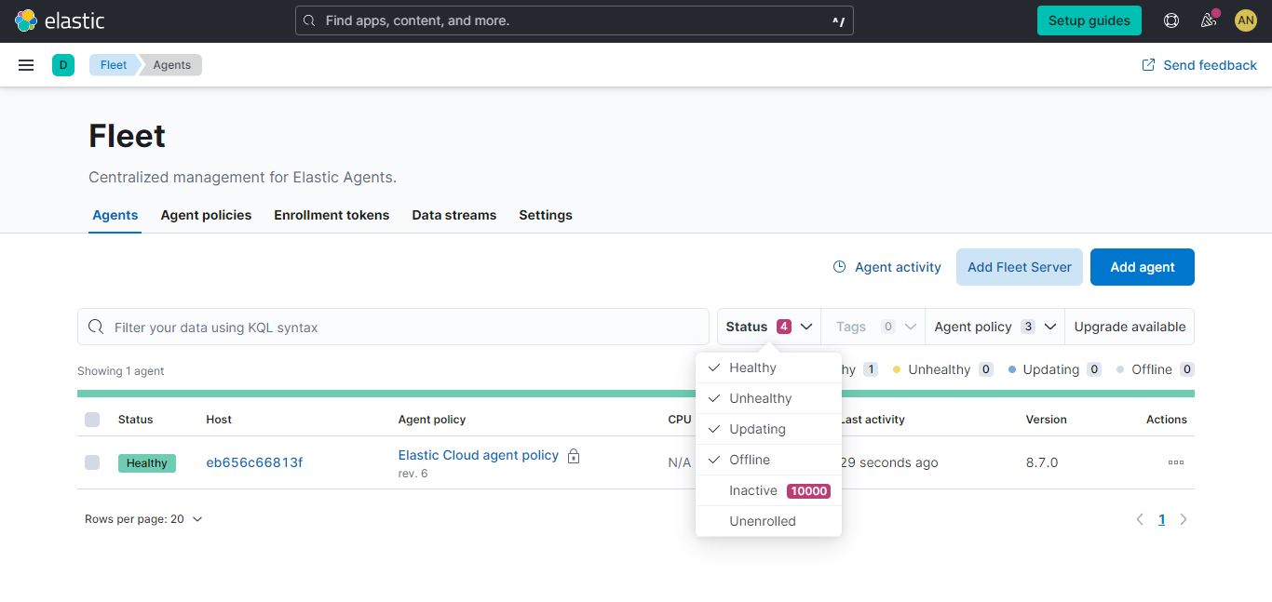Viewport: 1272px width, 602px height.
Task: Open the Tags filter dropdown
Action: click(872, 327)
